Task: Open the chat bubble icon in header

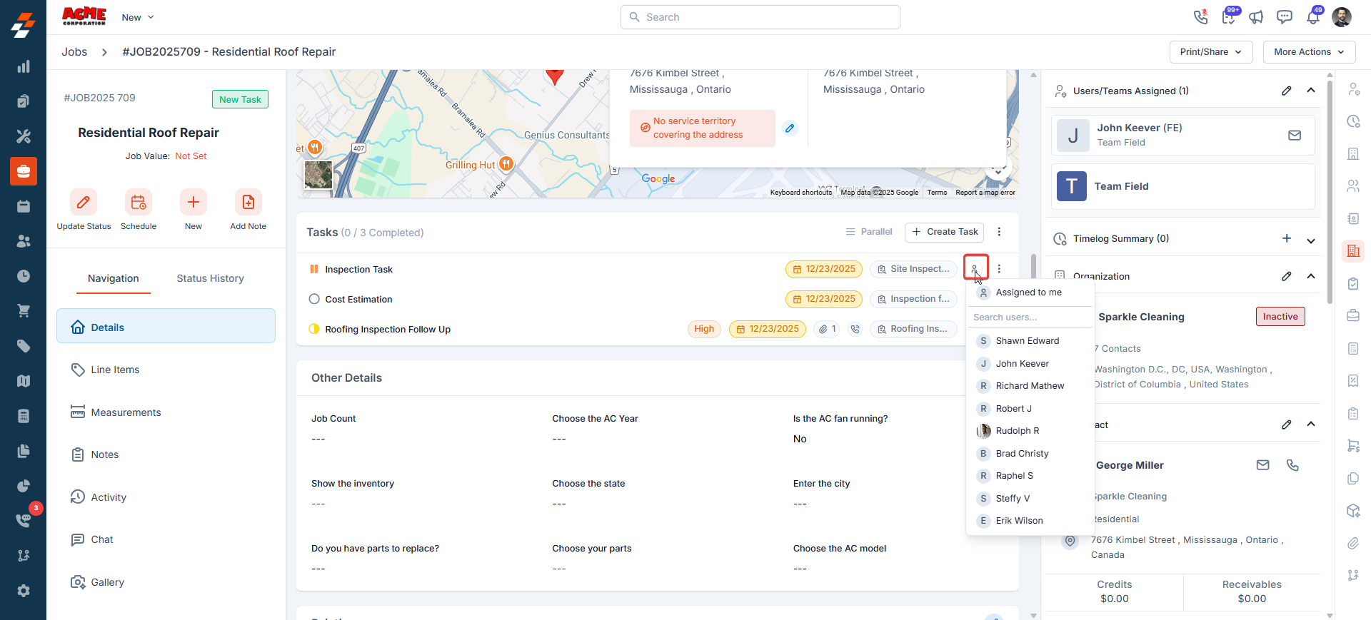Action: click(x=1285, y=17)
